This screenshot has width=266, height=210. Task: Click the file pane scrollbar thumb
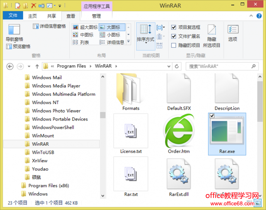coord(260,101)
